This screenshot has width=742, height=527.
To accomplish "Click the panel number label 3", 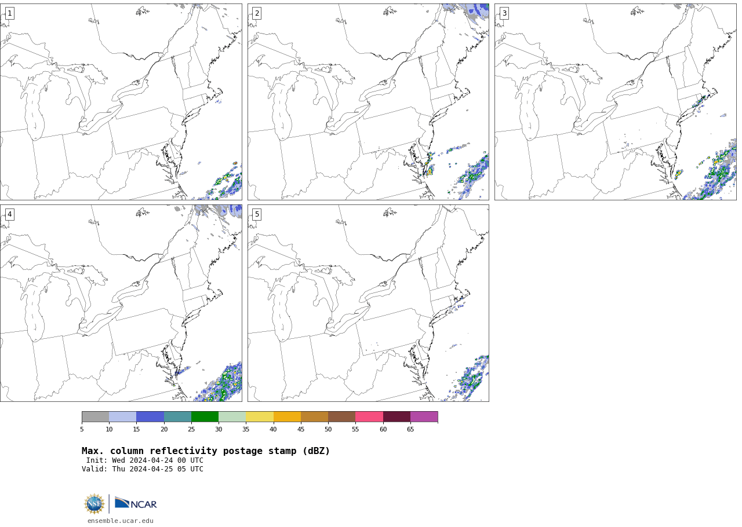I will coord(504,13).
